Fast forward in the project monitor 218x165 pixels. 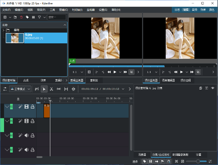pos(192,72)
